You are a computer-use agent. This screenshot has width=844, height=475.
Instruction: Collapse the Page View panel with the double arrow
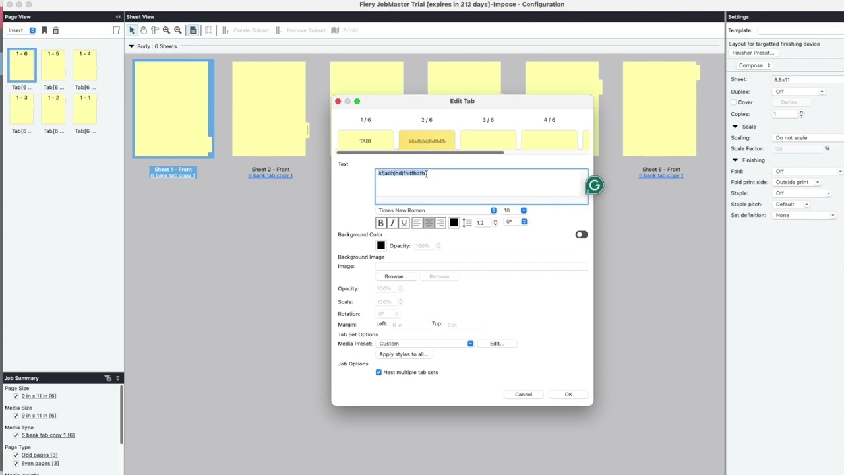117,17
